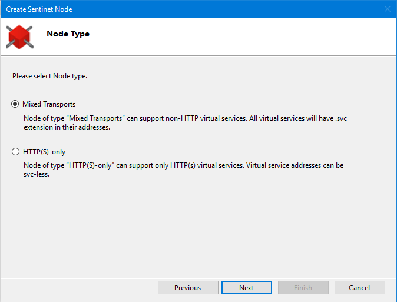The height and width of the screenshot is (302, 397).
Task: Click the Node Type heading
Action: pyautogui.click(x=68, y=34)
